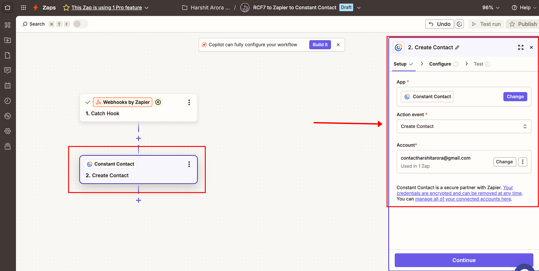Open the 96% zoom dropdown
Image resolution: width=539 pixels, height=271 pixels.
[491, 8]
